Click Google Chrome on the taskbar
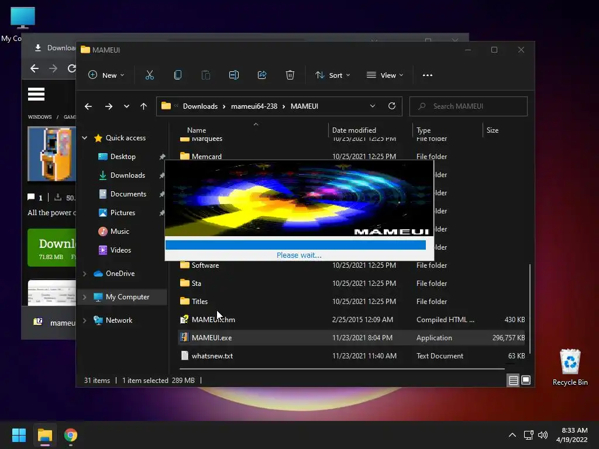This screenshot has width=599, height=449. [x=71, y=435]
